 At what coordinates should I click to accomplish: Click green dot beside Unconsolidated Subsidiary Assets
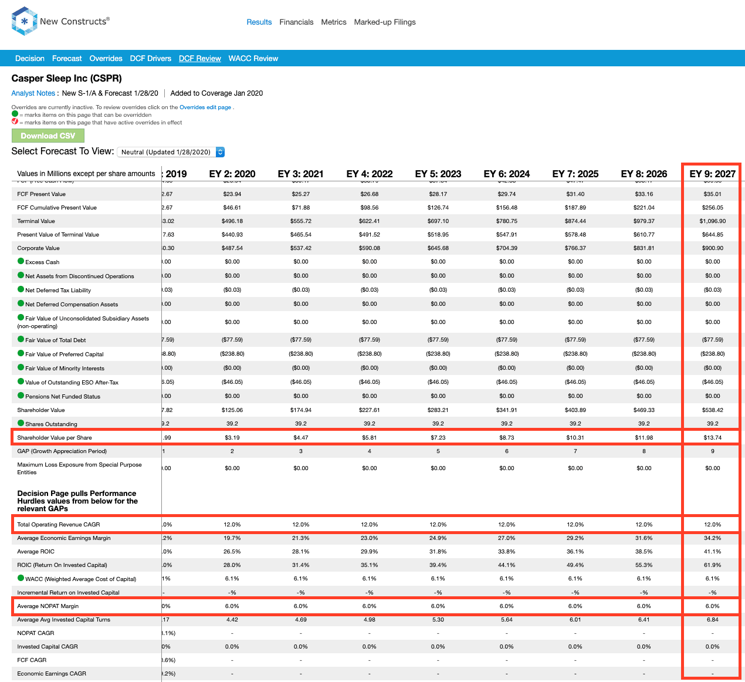pos(21,318)
